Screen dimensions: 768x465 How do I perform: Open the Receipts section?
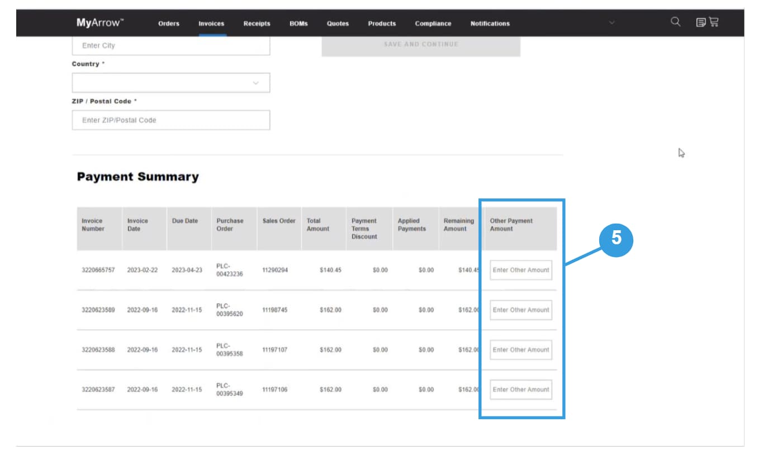(x=257, y=23)
